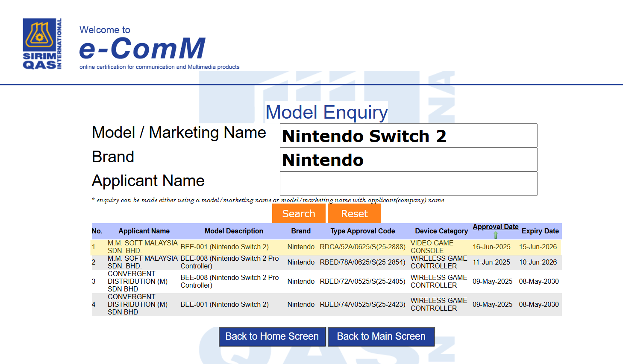Click row 2 BEE-008 Pro Controller model

(229, 262)
